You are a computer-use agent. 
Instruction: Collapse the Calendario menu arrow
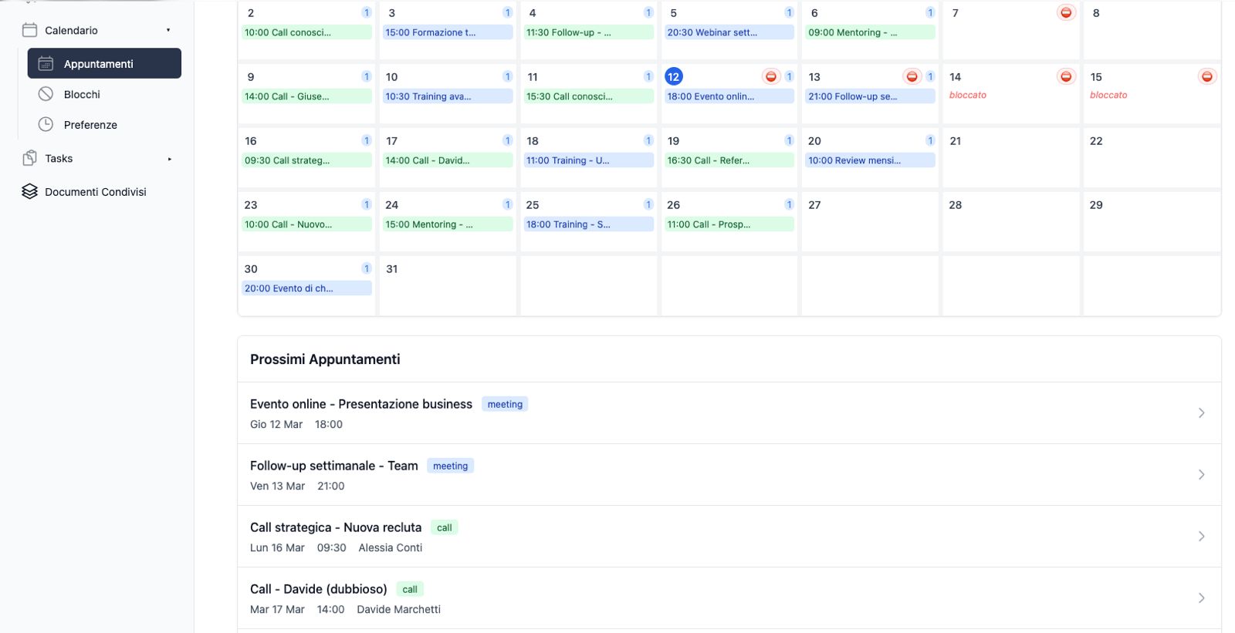pyautogui.click(x=168, y=30)
